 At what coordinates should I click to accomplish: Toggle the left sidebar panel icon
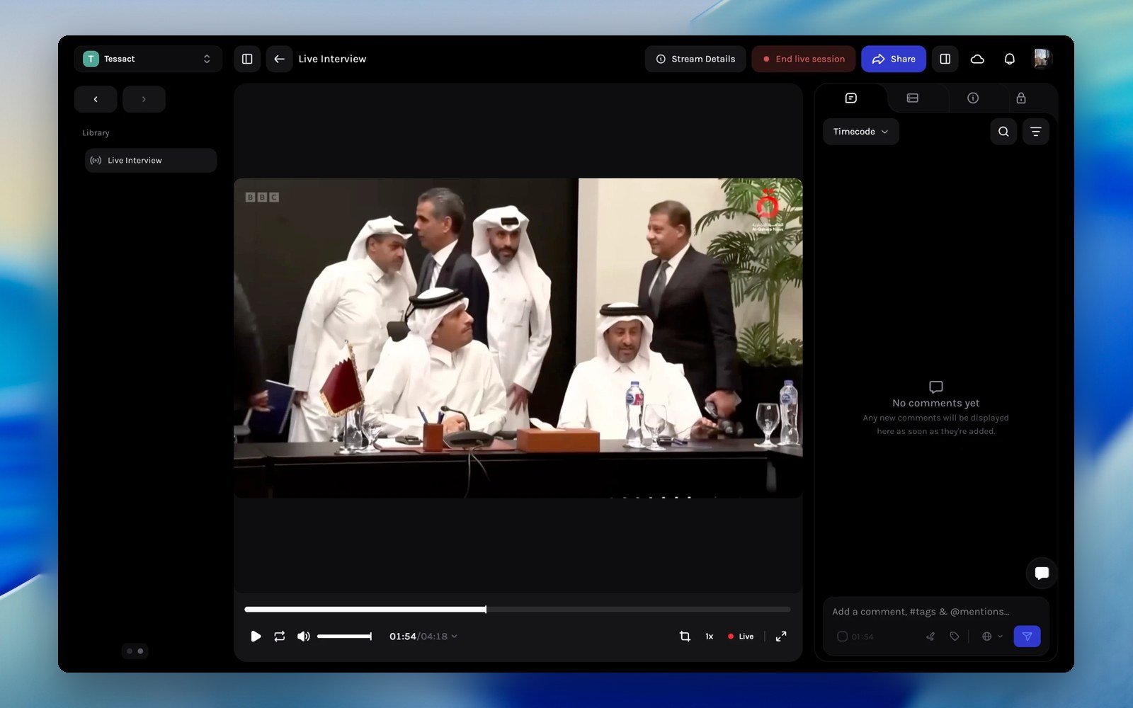(247, 59)
